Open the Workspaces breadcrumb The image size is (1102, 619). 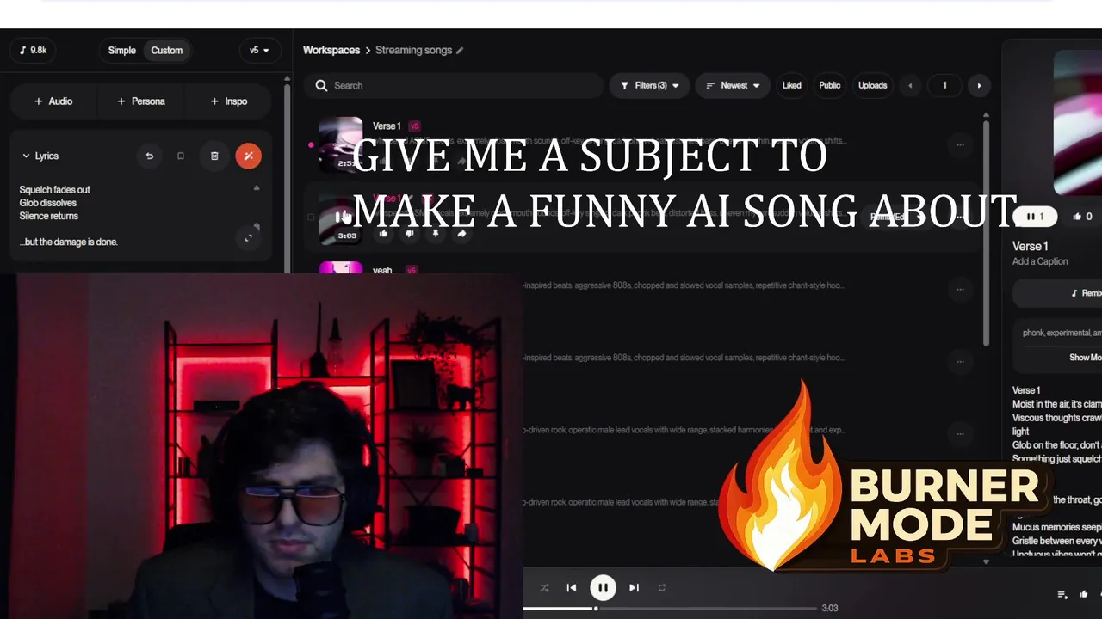[x=331, y=50]
